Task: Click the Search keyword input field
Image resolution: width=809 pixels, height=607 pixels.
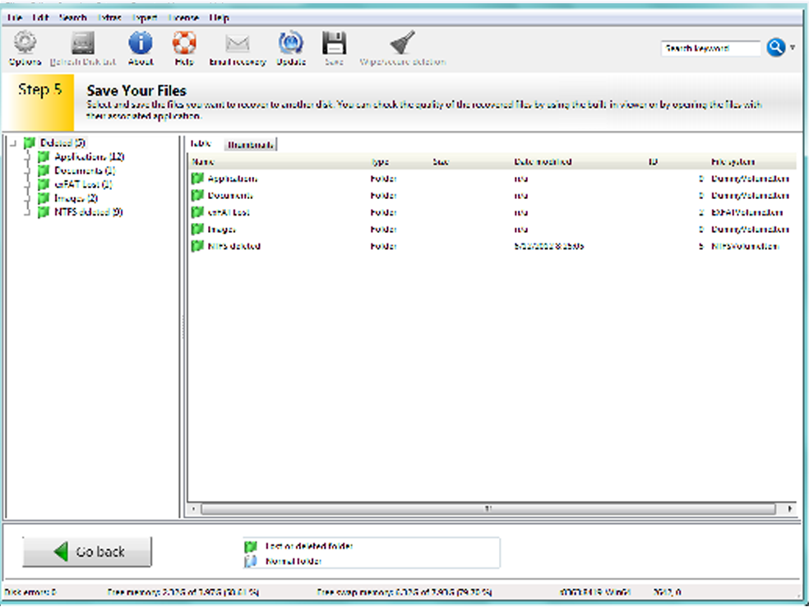Action: coord(710,49)
